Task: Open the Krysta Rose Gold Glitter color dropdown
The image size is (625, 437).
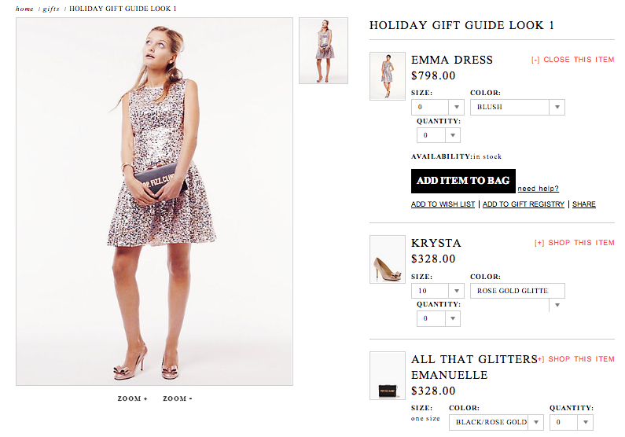Action: (517, 291)
